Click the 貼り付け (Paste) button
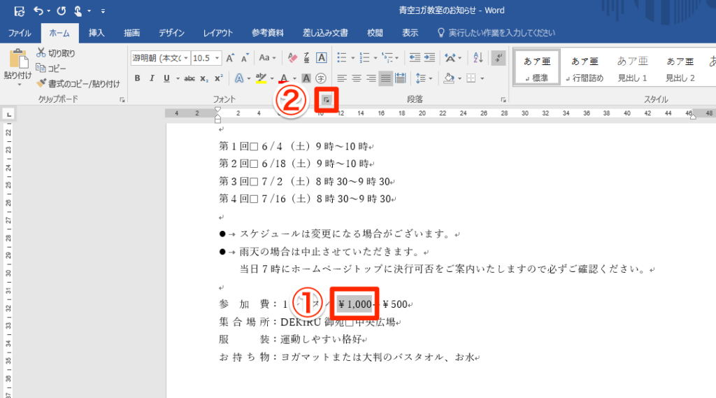Screen dimensions: 716x398 [x=17, y=66]
